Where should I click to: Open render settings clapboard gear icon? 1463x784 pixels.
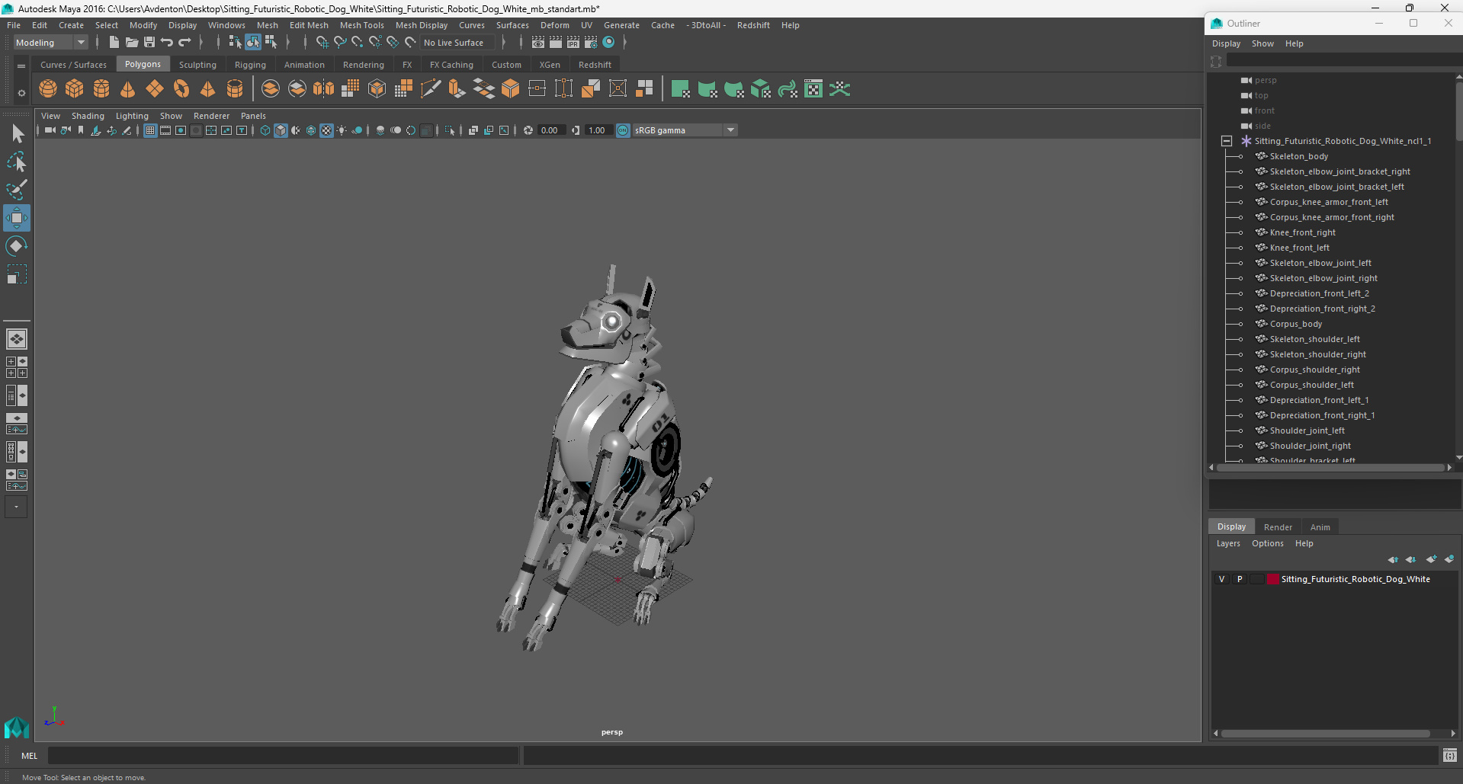coord(591,43)
